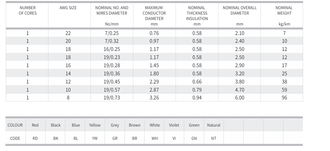Click the 0.94 insulation thickness cell
330x151 pixels.
coord(197,98)
